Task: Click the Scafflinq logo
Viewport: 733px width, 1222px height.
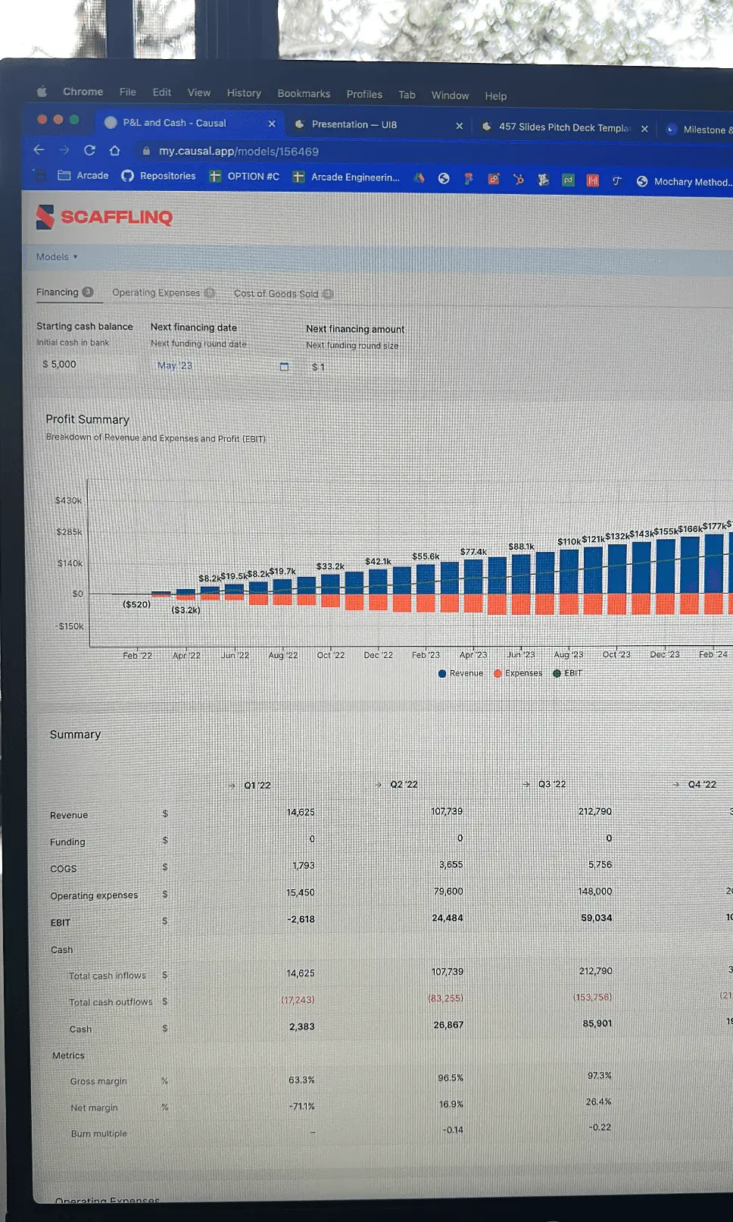Action: point(104,217)
